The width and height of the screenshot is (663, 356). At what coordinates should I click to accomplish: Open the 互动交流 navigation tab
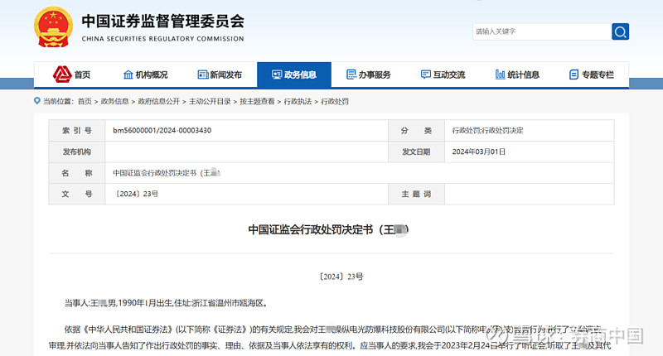tap(443, 75)
